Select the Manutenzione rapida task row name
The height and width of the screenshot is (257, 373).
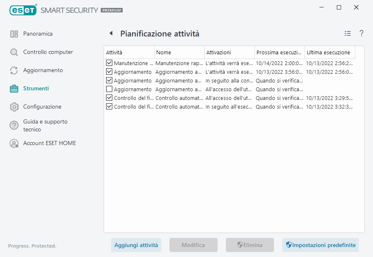[x=179, y=63]
